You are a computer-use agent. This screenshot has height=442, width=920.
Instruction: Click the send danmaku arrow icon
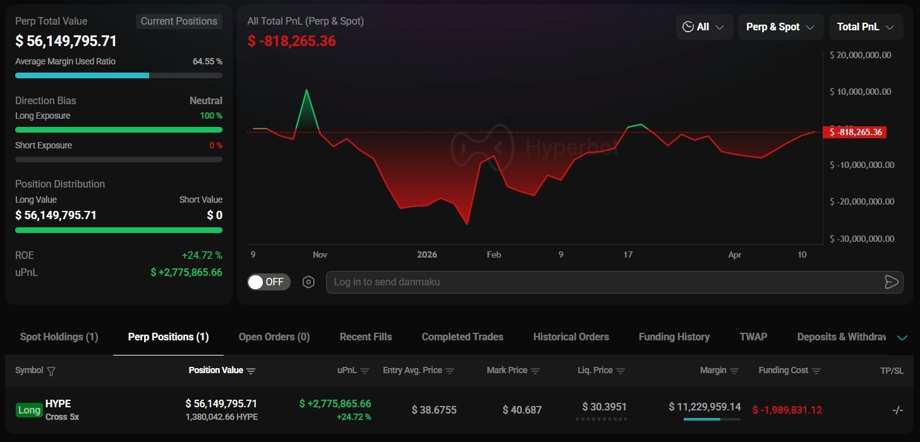click(x=891, y=282)
